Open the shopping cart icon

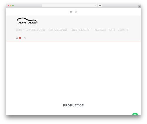click(x=17, y=38)
